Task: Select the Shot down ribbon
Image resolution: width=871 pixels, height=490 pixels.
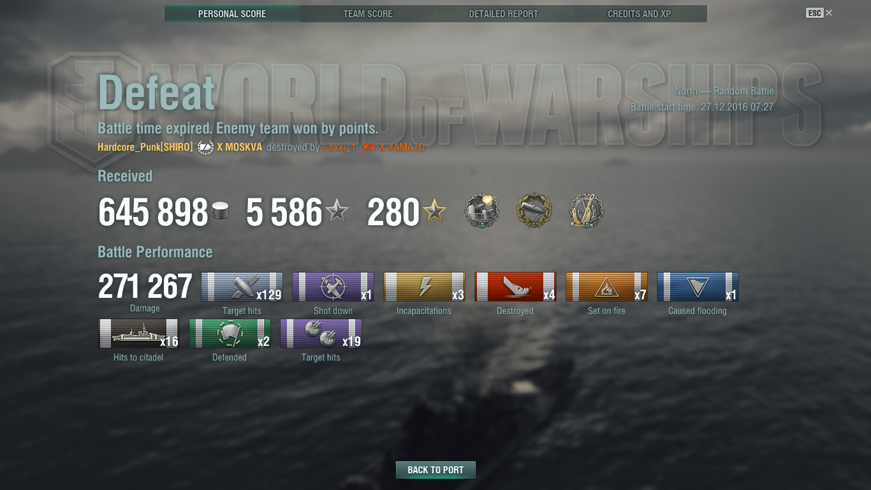Action: pyautogui.click(x=333, y=287)
